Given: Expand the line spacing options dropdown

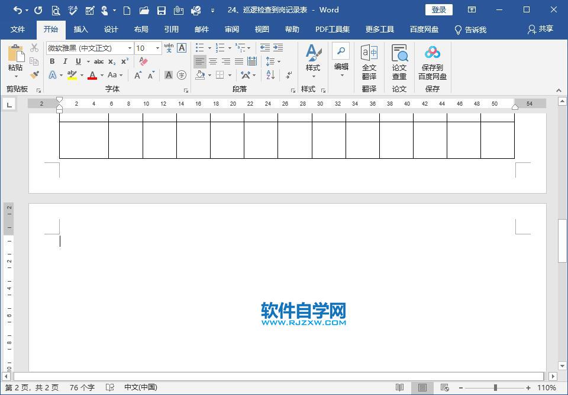Looking at the screenshot, I should click(279, 61).
